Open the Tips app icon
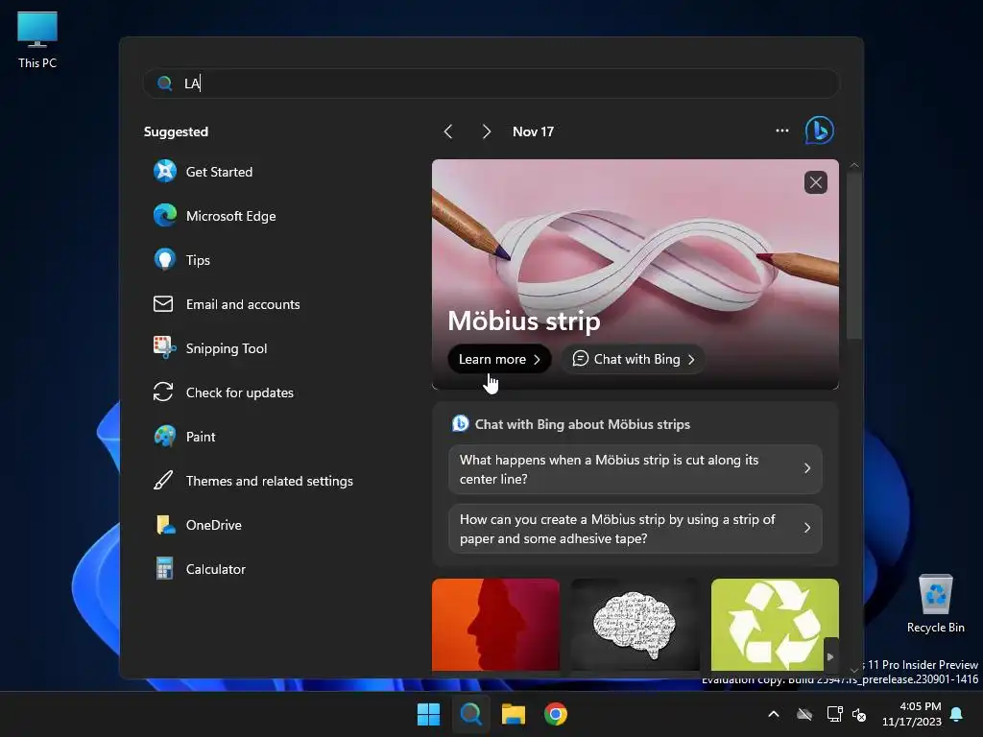The width and height of the screenshot is (983, 737). pos(165,259)
